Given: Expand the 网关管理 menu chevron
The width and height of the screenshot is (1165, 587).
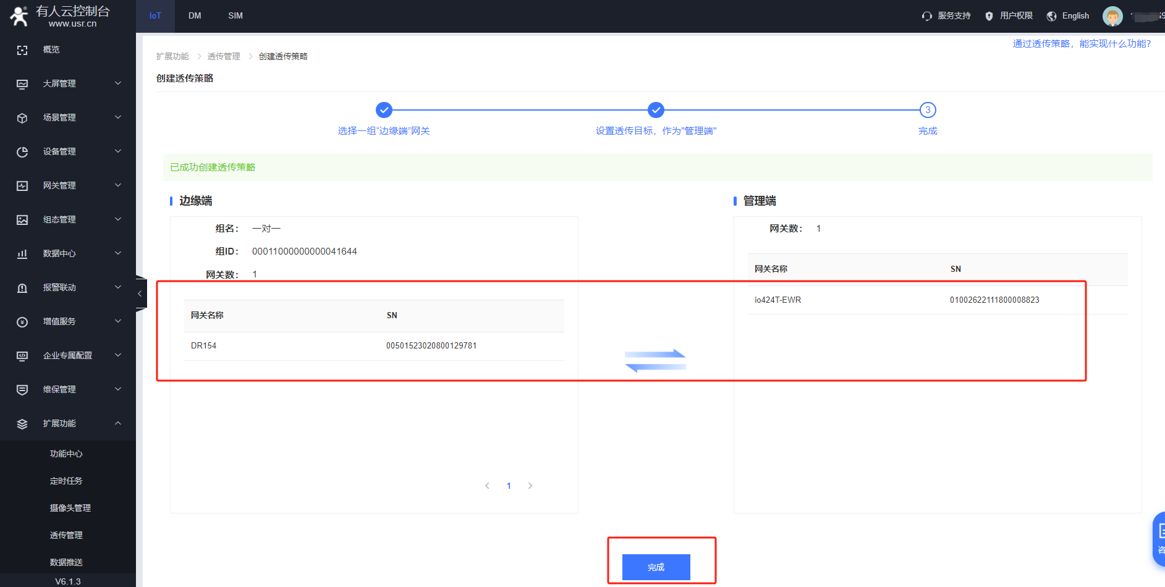Looking at the screenshot, I should (x=118, y=185).
